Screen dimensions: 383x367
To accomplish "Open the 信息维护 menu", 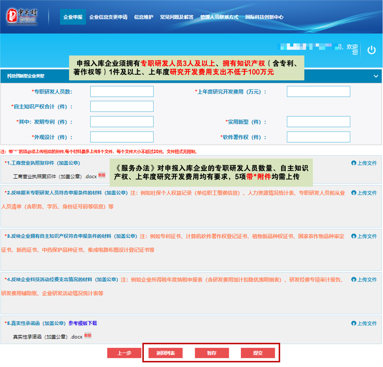I will (x=143, y=17).
